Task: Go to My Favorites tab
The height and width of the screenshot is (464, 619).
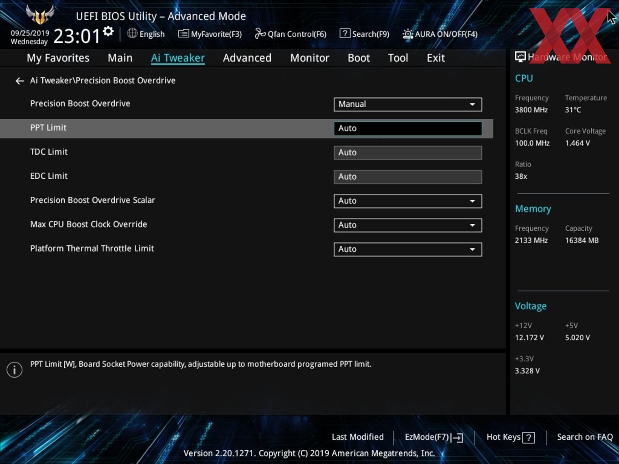Action: [x=58, y=58]
